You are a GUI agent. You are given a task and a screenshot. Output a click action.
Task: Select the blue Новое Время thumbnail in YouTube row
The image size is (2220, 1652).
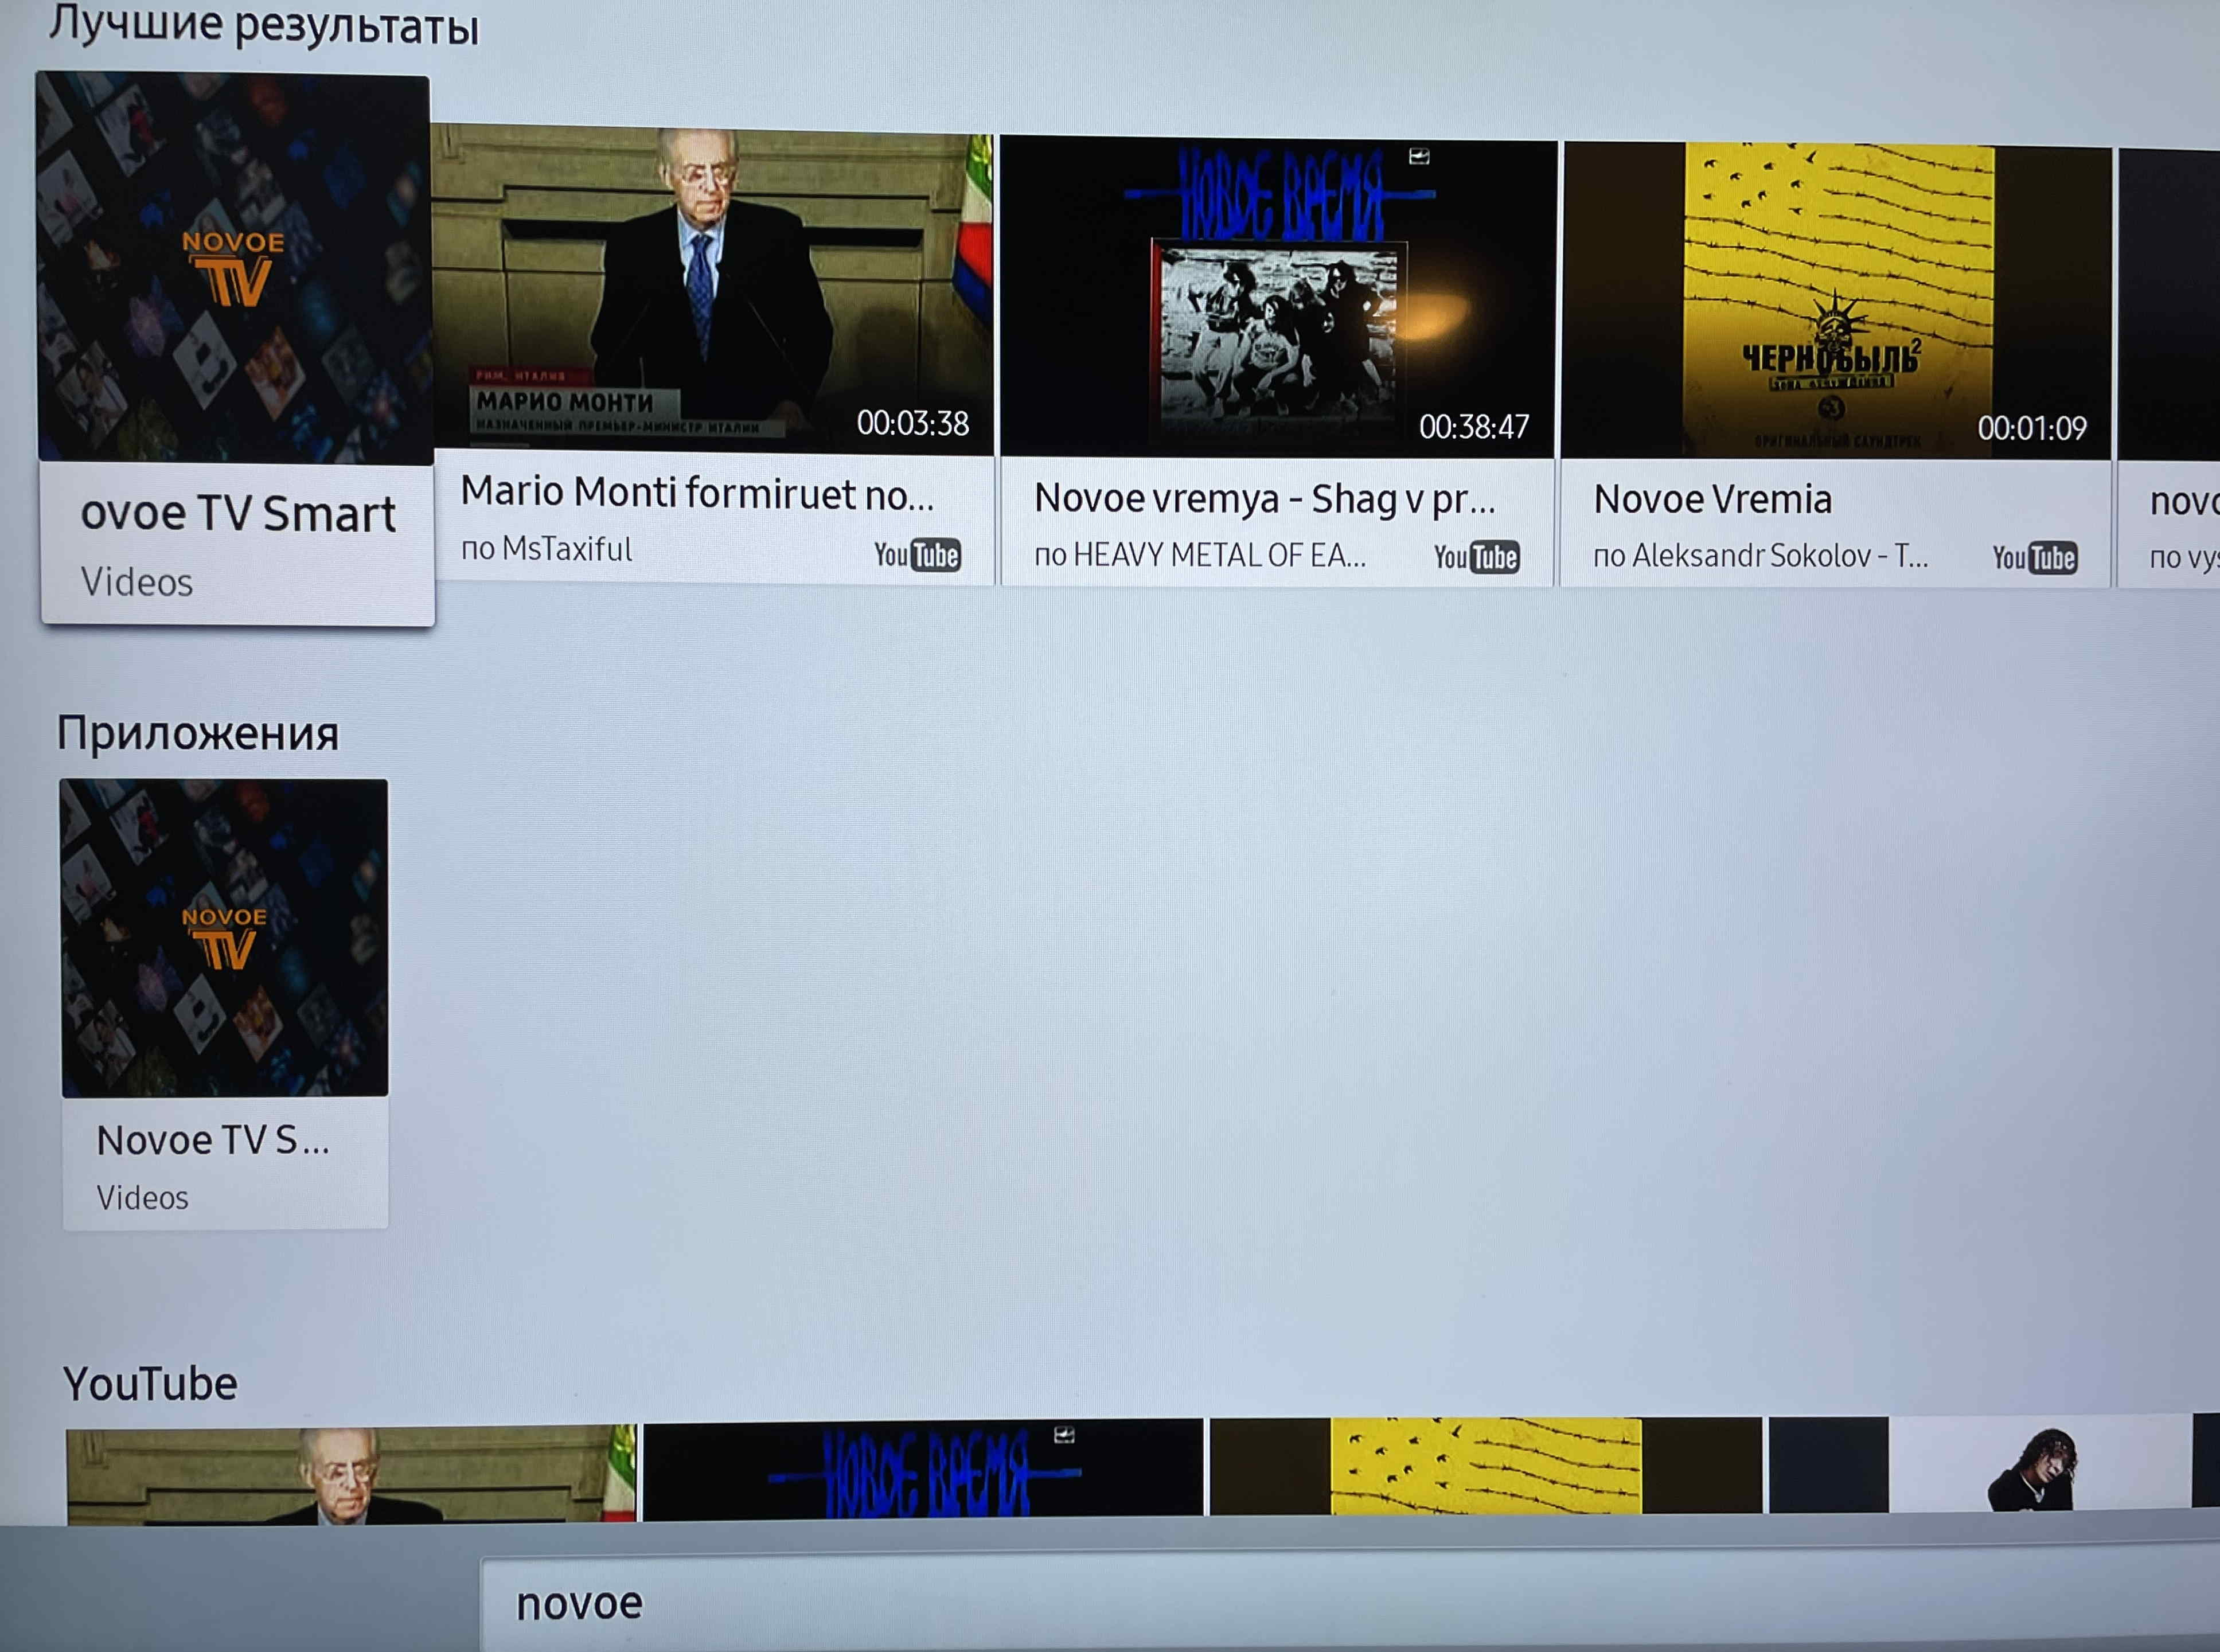(923, 1470)
